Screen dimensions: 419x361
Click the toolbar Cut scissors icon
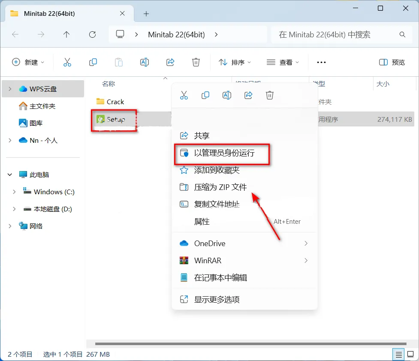67,62
